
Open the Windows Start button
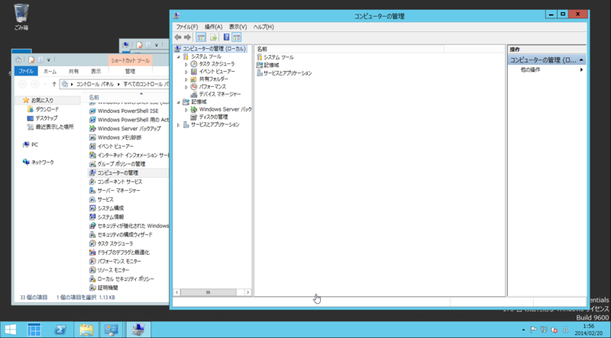click(x=10, y=330)
